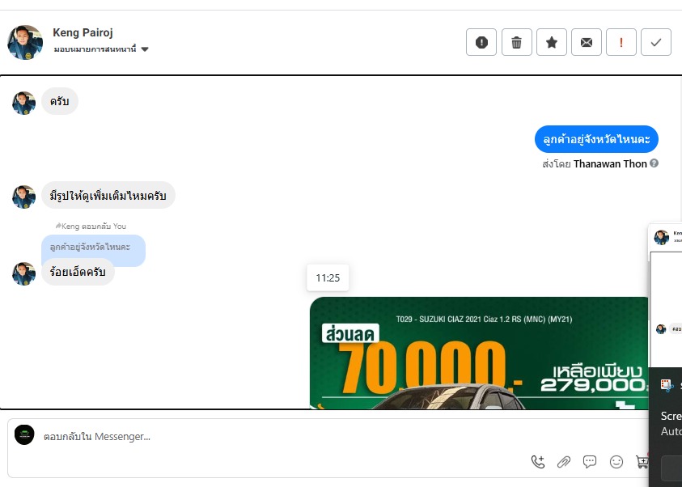Click the 11:25 timestamp label
Screen dimensions: 682x487
(x=328, y=277)
